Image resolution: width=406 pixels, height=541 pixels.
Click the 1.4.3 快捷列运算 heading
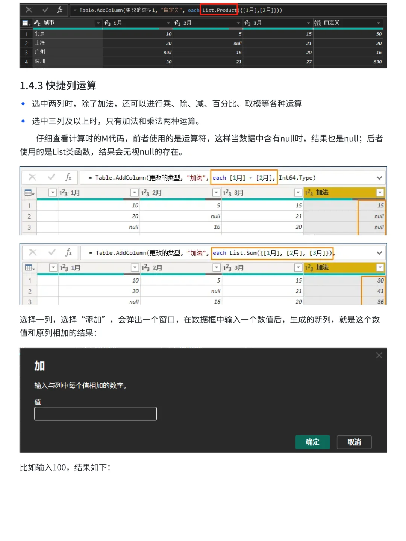click(x=58, y=86)
